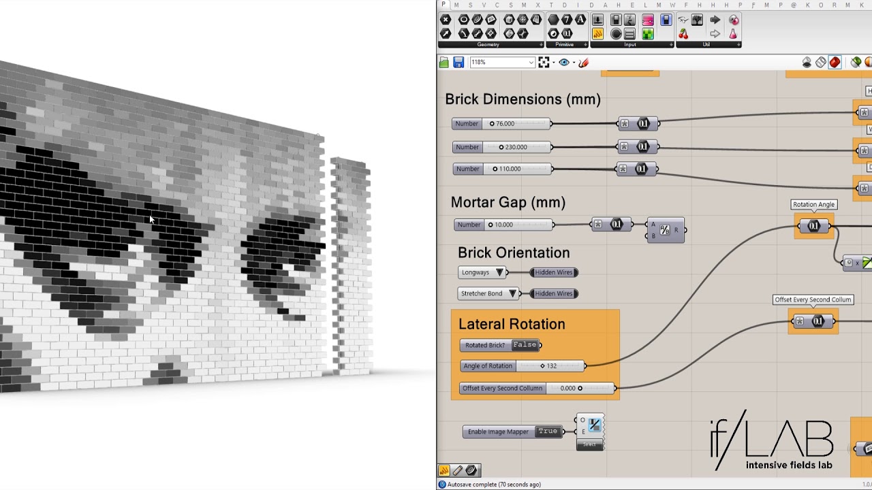Select the Offset Every Second Collum component

(814, 321)
